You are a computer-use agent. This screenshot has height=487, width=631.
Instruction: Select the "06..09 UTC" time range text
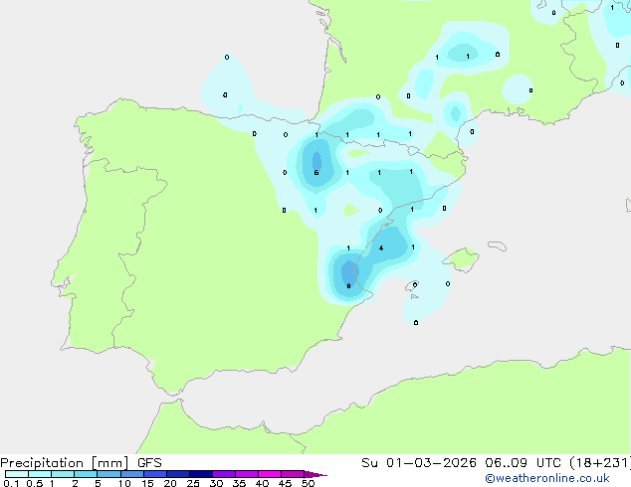(x=523, y=463)
